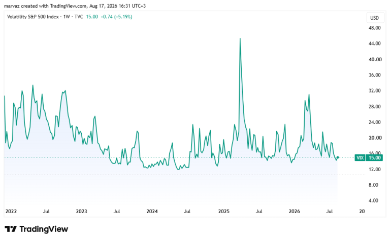Click the 48.00 price axis label
This screenshot has width=390, height=241.
click(x=375, y=28)
